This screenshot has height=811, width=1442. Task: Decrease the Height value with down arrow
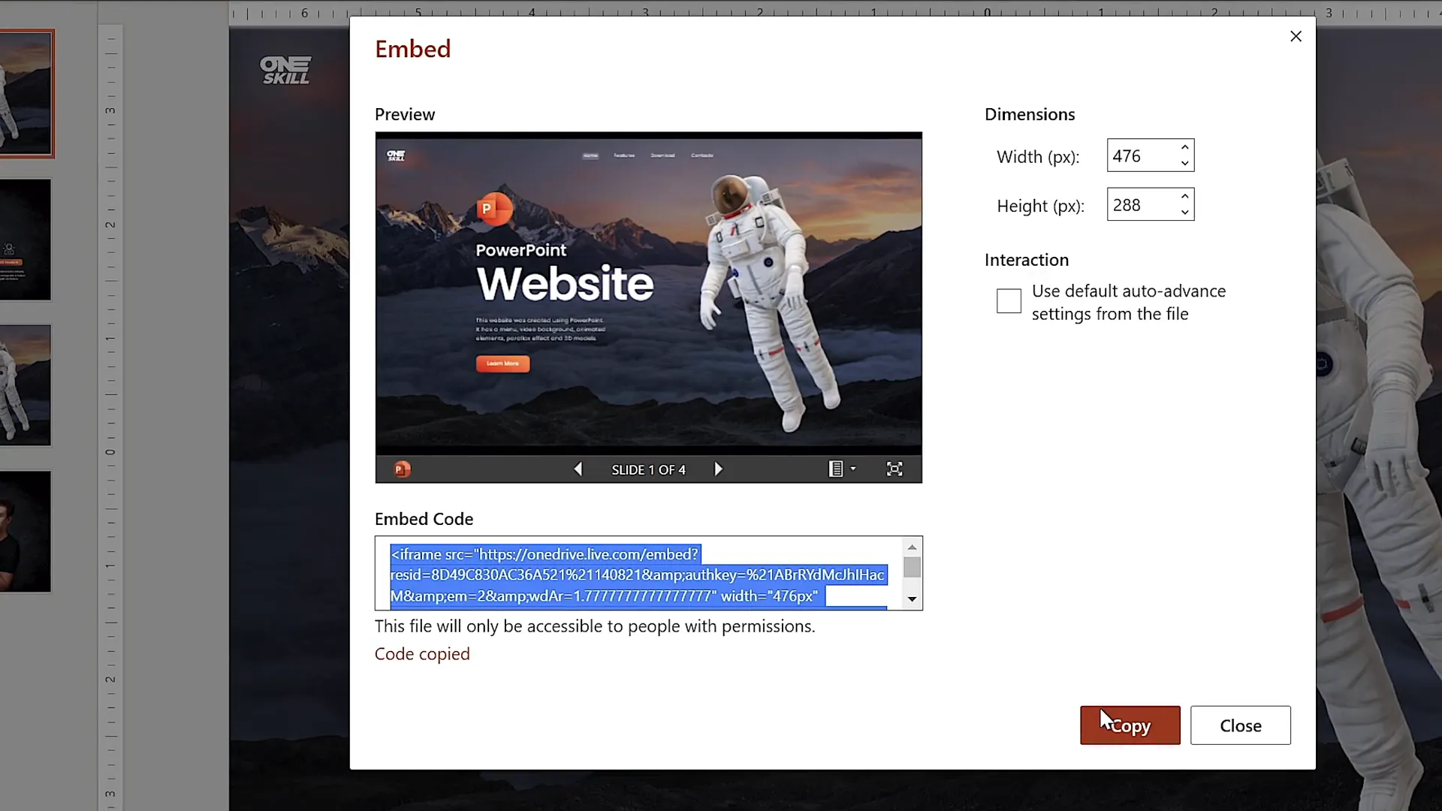pyautogui.click(x=1184, y=212)
